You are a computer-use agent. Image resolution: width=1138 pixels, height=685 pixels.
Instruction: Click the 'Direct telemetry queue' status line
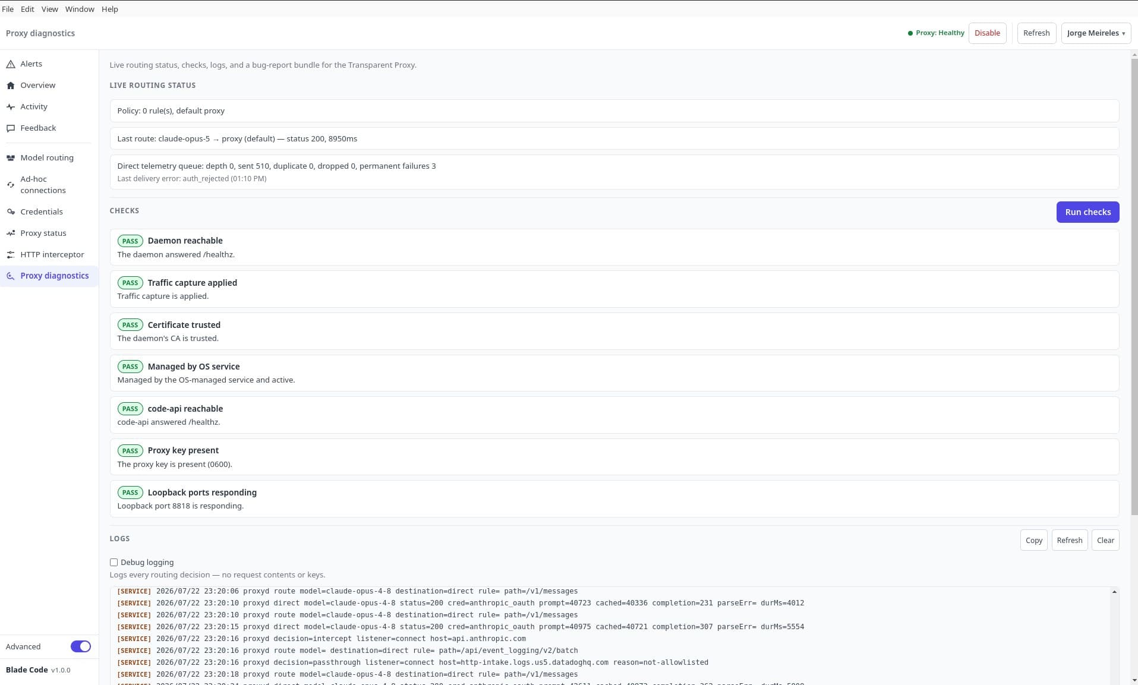[276, 166]
